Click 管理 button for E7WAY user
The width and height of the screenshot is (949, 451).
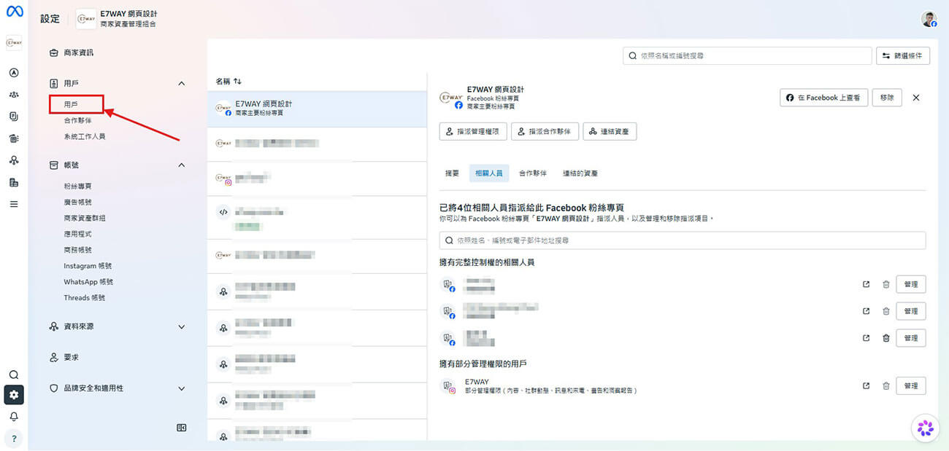(911, 386)
